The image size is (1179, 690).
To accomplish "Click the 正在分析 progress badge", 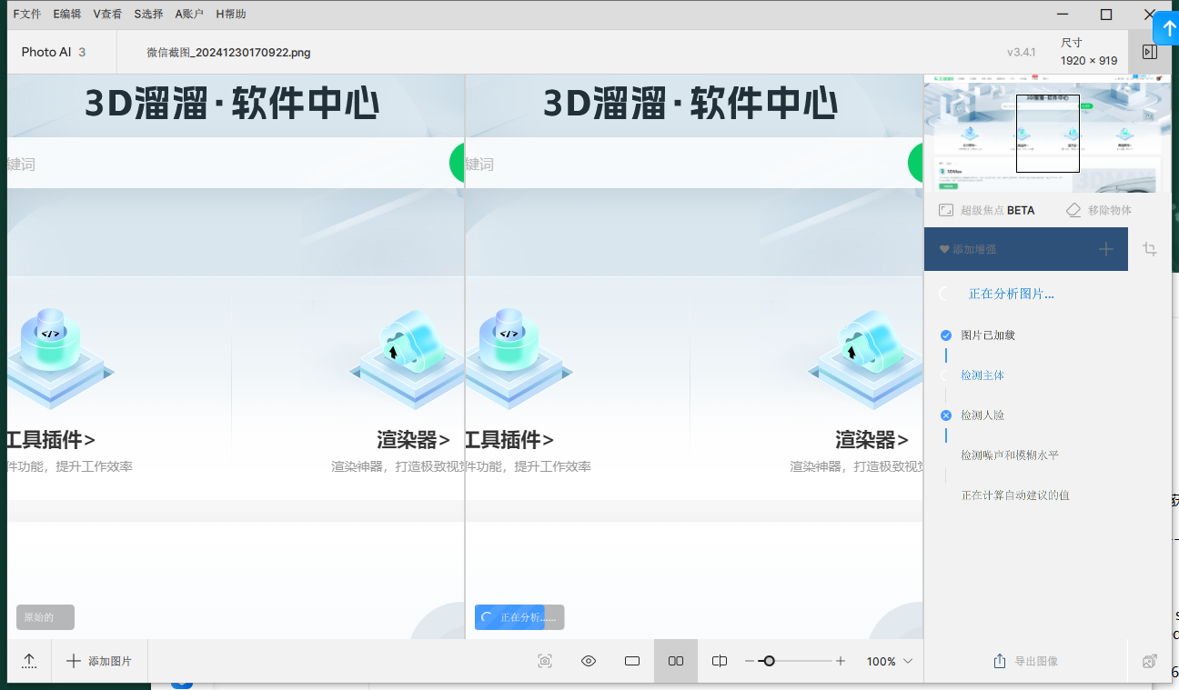I will pyautogui.click(x=519, y=617).
